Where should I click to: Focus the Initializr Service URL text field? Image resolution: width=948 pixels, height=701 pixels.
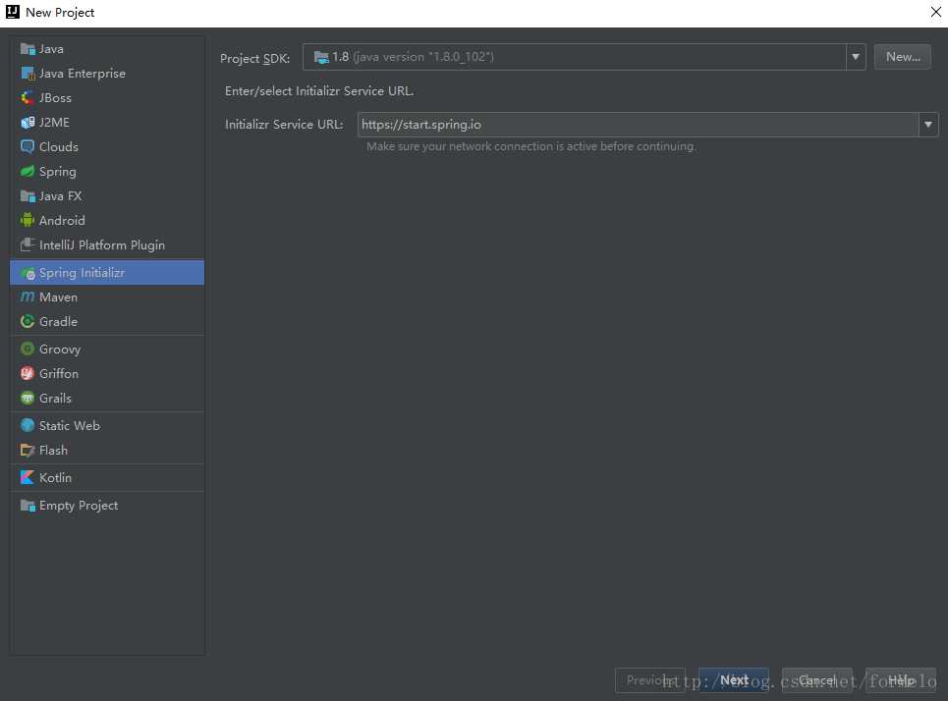coord(638,125)
